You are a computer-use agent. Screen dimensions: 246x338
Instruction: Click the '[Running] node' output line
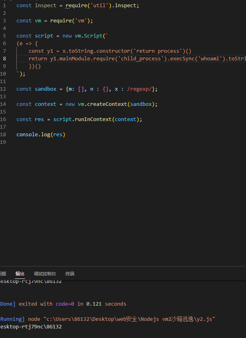click(107, 319)
